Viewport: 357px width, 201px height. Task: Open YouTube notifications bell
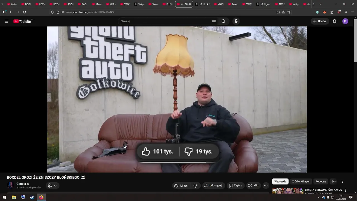[x=334, y=21]
